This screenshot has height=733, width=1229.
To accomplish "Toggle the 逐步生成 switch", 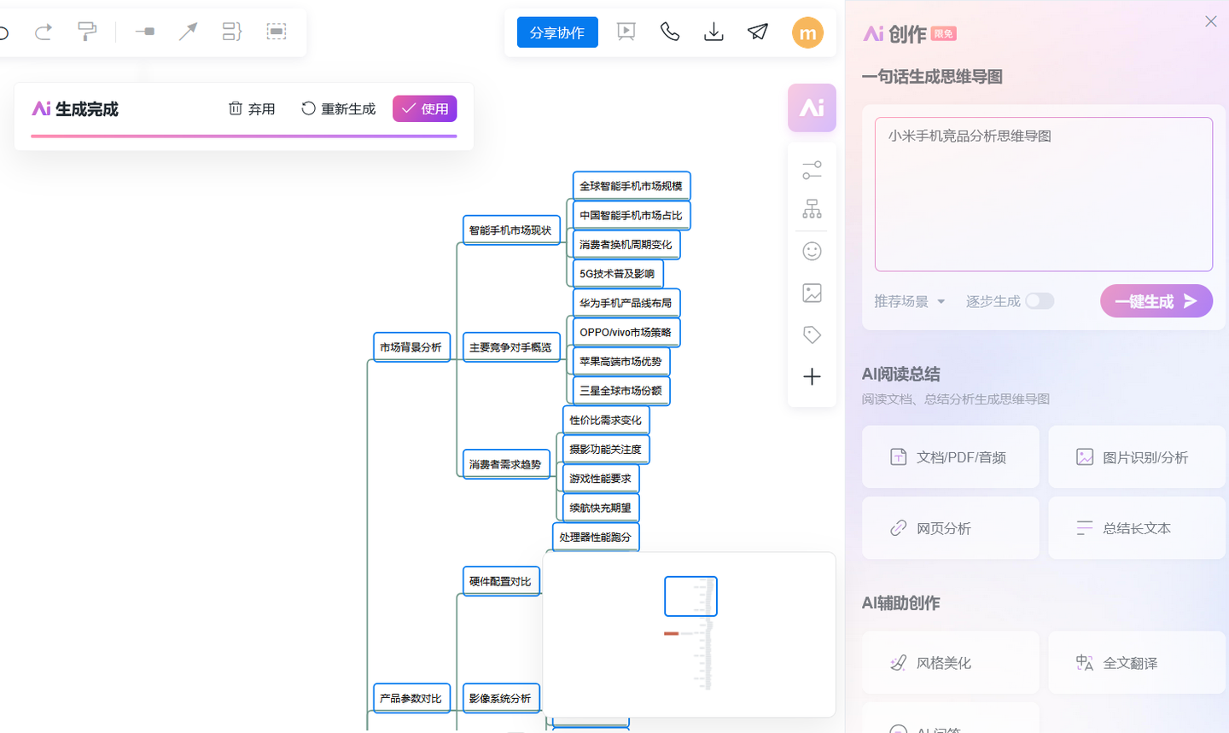I will click(1040, 301).
